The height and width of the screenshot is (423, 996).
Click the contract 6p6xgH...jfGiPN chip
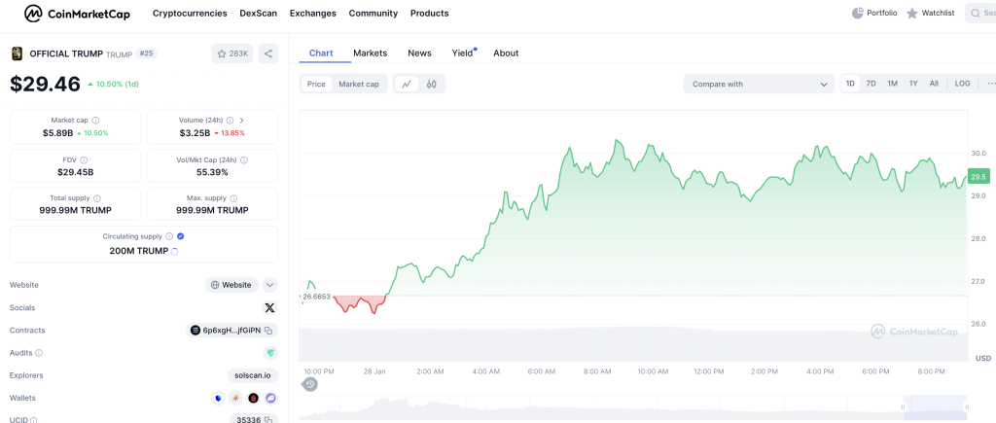coord(232,331)
